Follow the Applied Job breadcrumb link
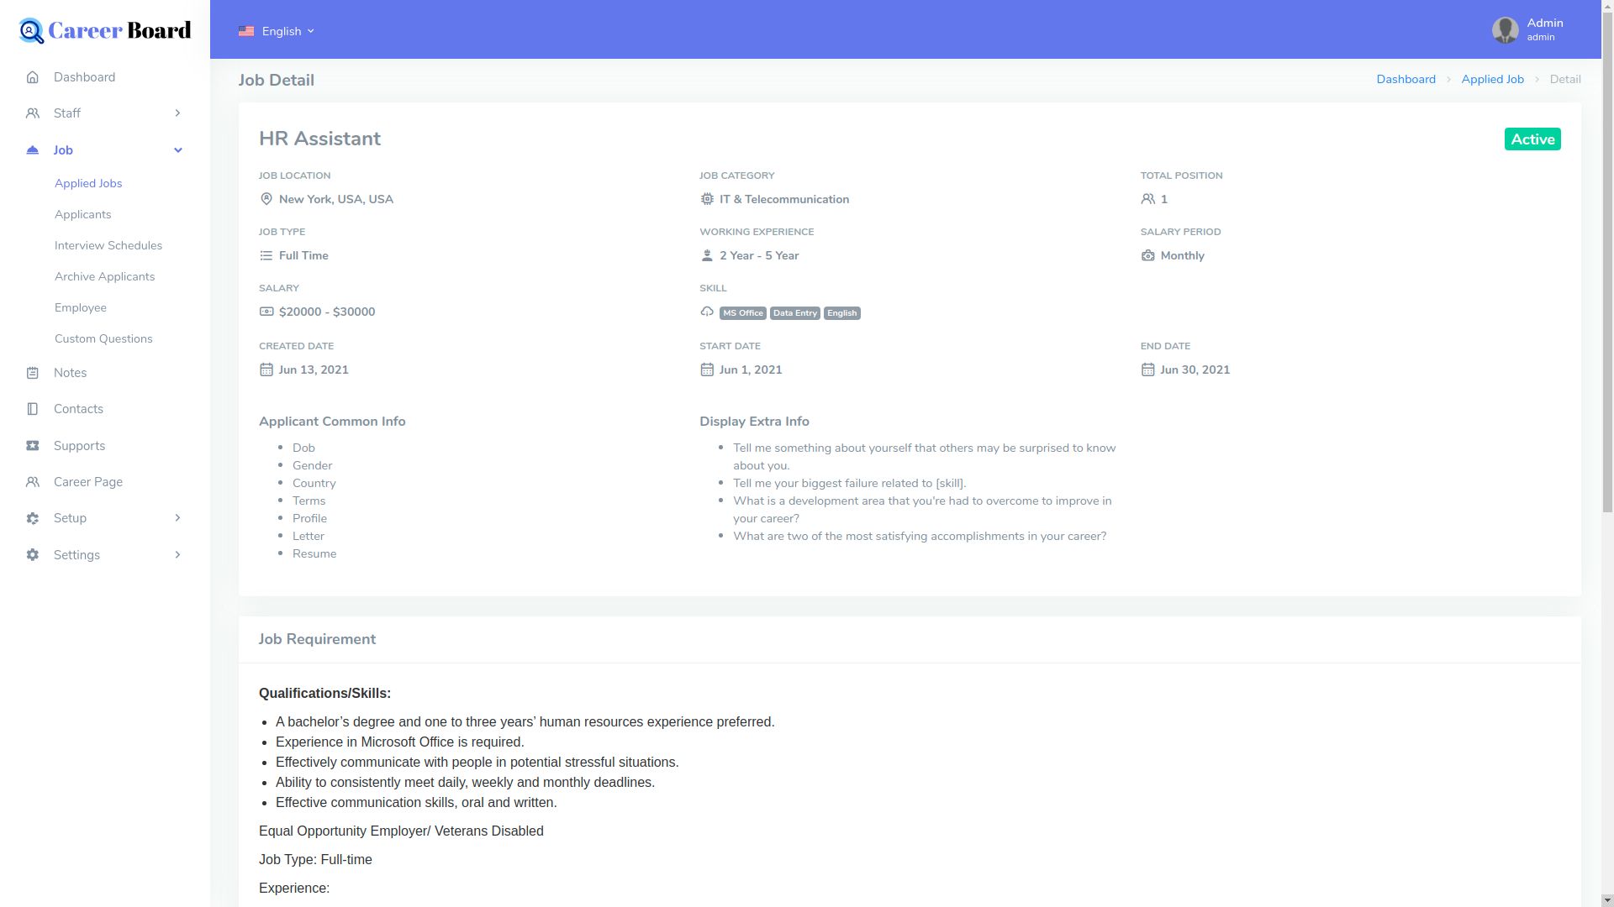This screenshot has width=1614, height=907. (1492, 80)
